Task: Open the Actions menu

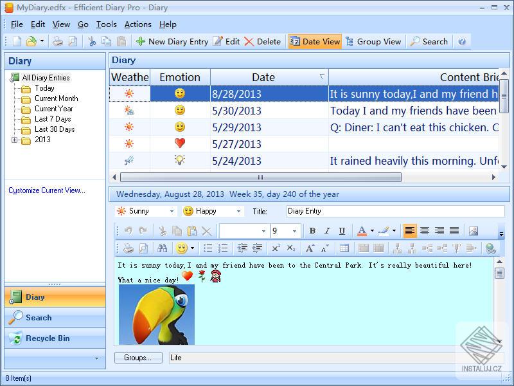Action: point(137,24)
